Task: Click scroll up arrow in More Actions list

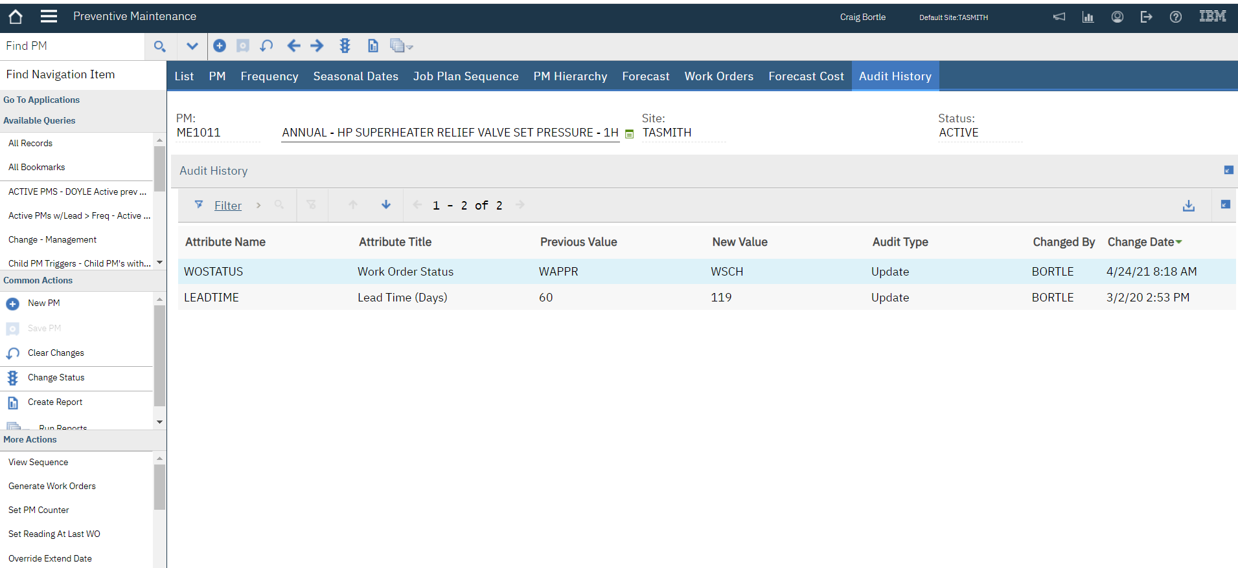Action: [x=159, y=459]
